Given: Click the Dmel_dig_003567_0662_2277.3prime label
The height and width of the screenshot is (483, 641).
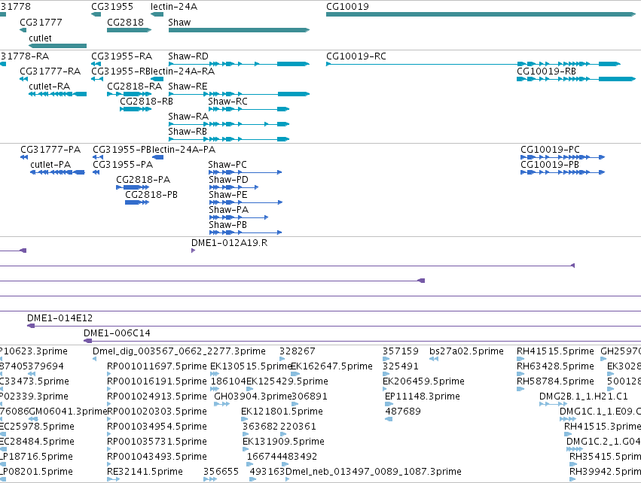Looking at the screenshot, I should pos(179,351).
